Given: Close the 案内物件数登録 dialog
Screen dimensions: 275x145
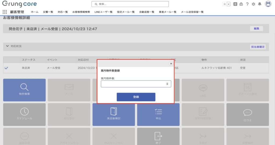Looking at the screenshot, I should click(171, 64).
